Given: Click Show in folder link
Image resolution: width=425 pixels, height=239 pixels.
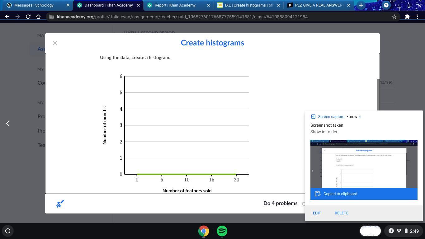Looking at the screenshot, I should [x=324, y=132].
